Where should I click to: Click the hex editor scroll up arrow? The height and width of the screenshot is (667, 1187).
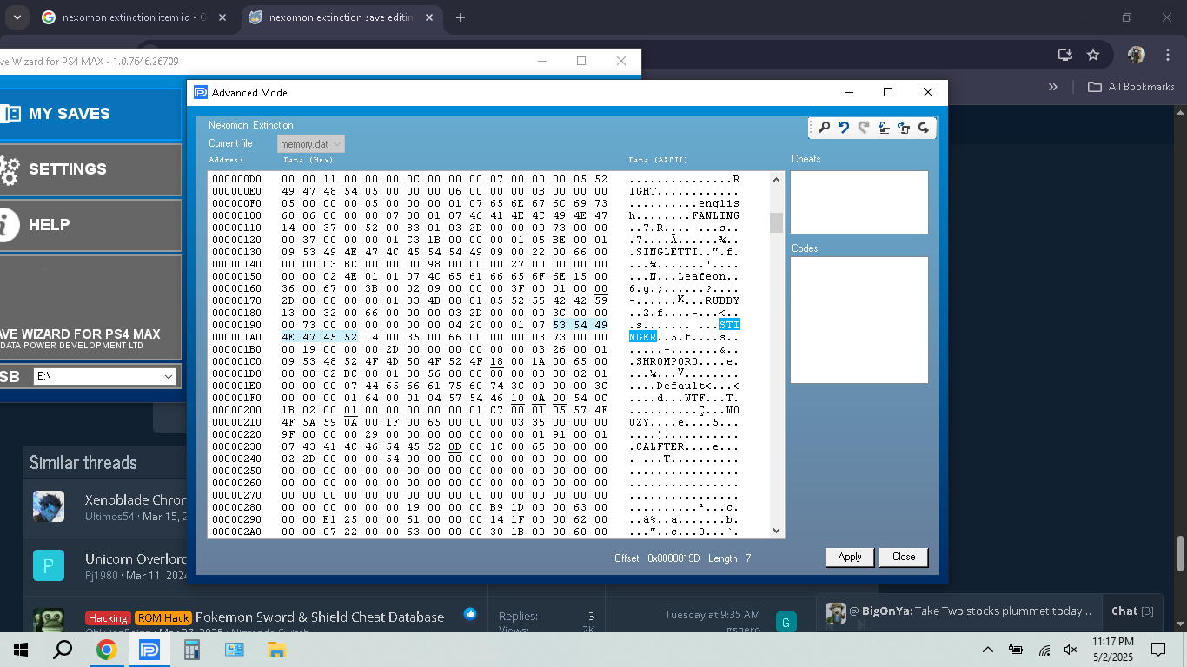[776, 179]
